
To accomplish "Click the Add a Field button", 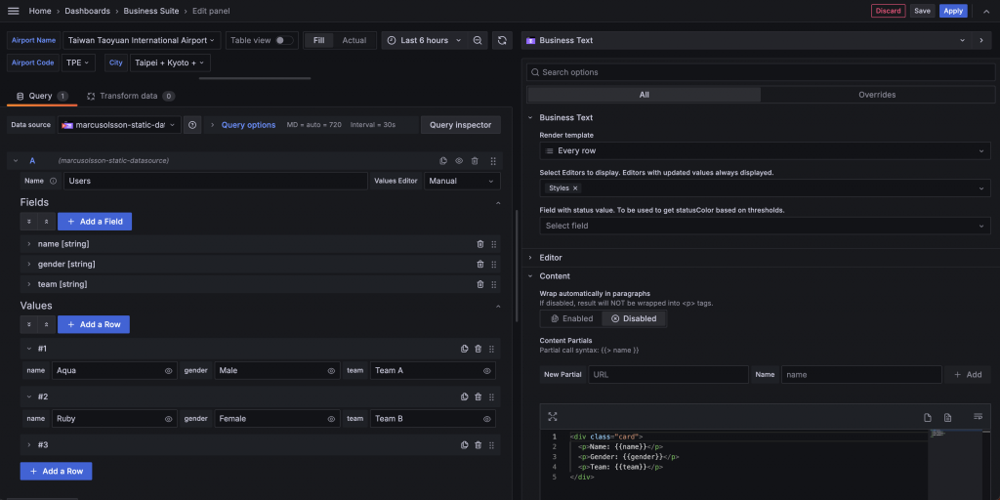I will tap(95, 222).
